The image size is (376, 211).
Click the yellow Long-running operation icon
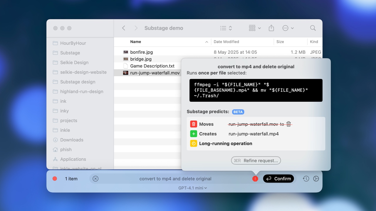[x=194, y=144]
